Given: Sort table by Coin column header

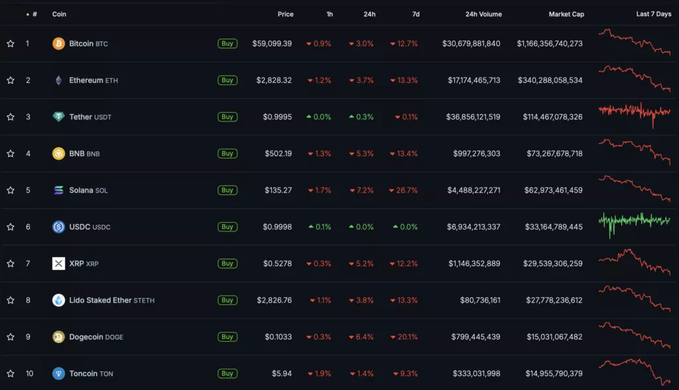Looking at the screenshot, I should pyautogui.click(x=59, y=15).
